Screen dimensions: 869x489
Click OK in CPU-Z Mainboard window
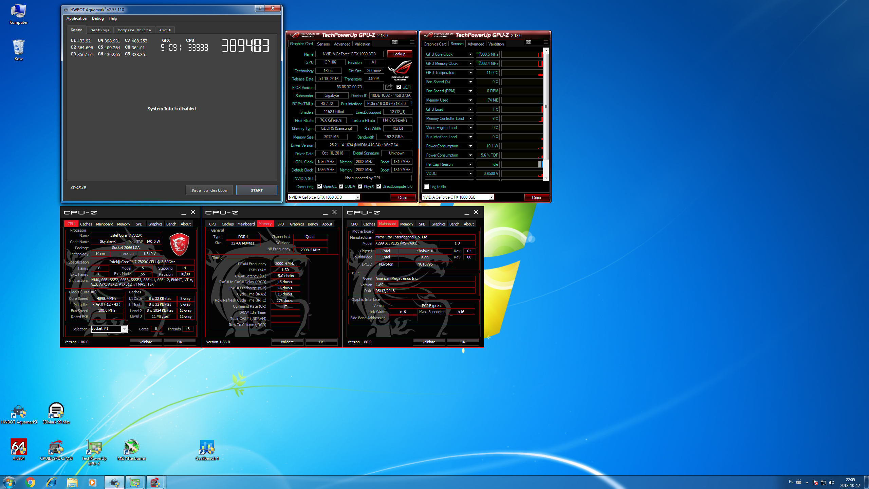463,342
